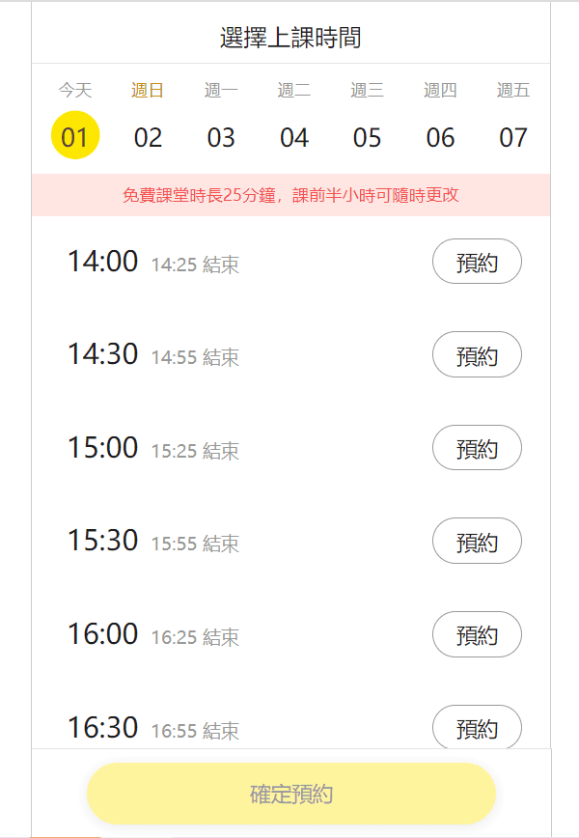Click 預約 beside 16:30

coord(477,727)
